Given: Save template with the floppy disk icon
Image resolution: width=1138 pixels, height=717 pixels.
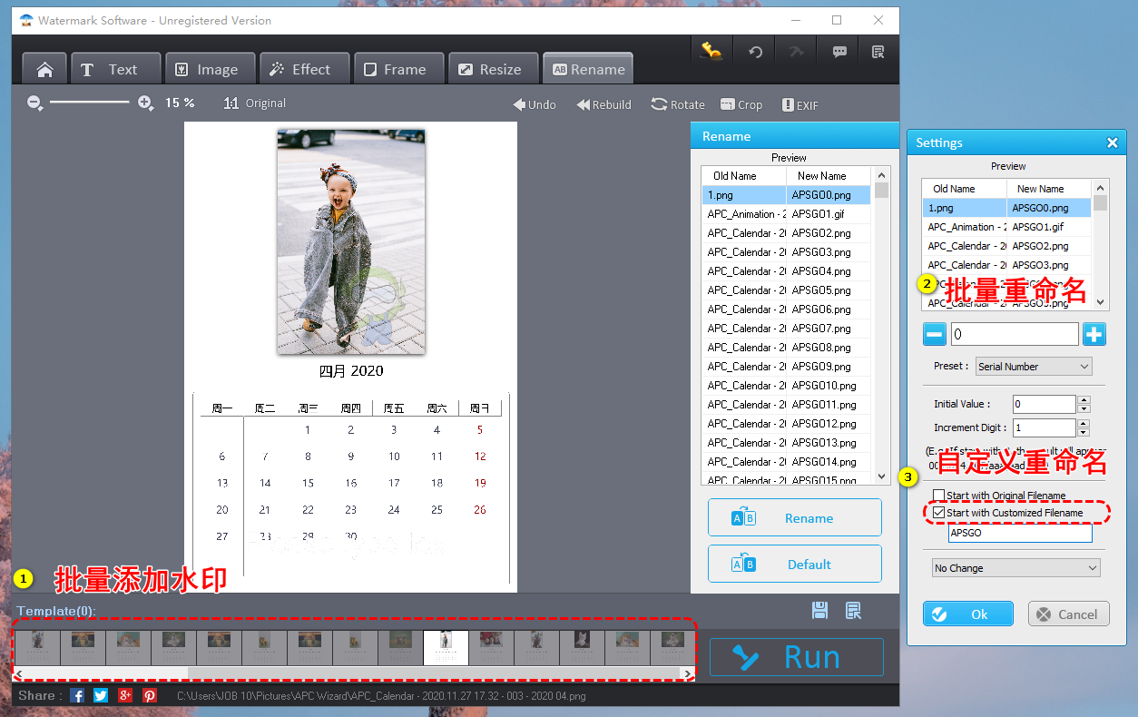Looking at the screenshot, I should point(820,611).
